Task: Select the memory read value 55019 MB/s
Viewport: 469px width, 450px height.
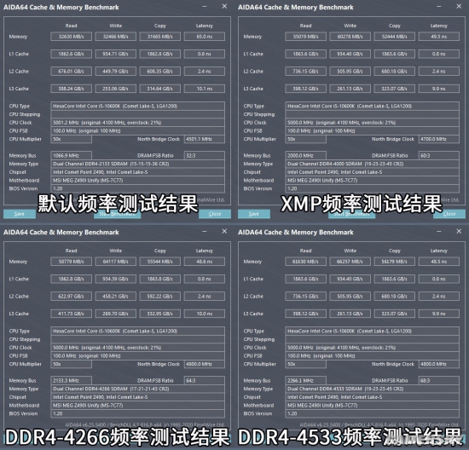Action: 305,37
